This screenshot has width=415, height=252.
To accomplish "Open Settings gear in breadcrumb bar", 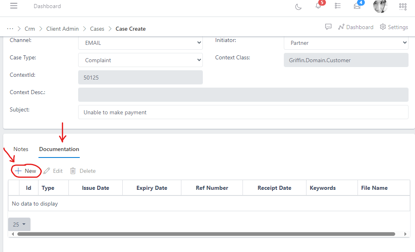I will (394, 27).
